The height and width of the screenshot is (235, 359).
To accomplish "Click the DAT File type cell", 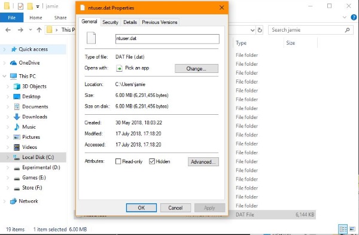I will coord(245,215).
